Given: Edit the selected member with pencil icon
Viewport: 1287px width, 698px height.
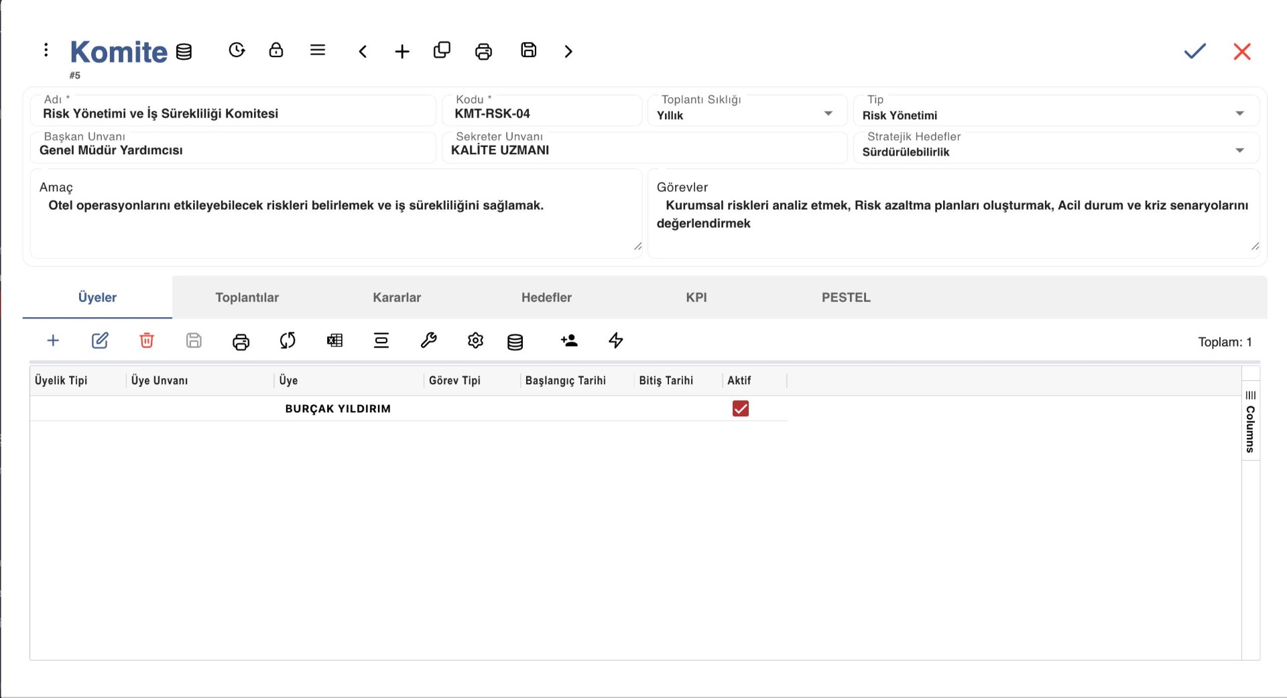Looking at the screenshot, I should coord(100,341).
